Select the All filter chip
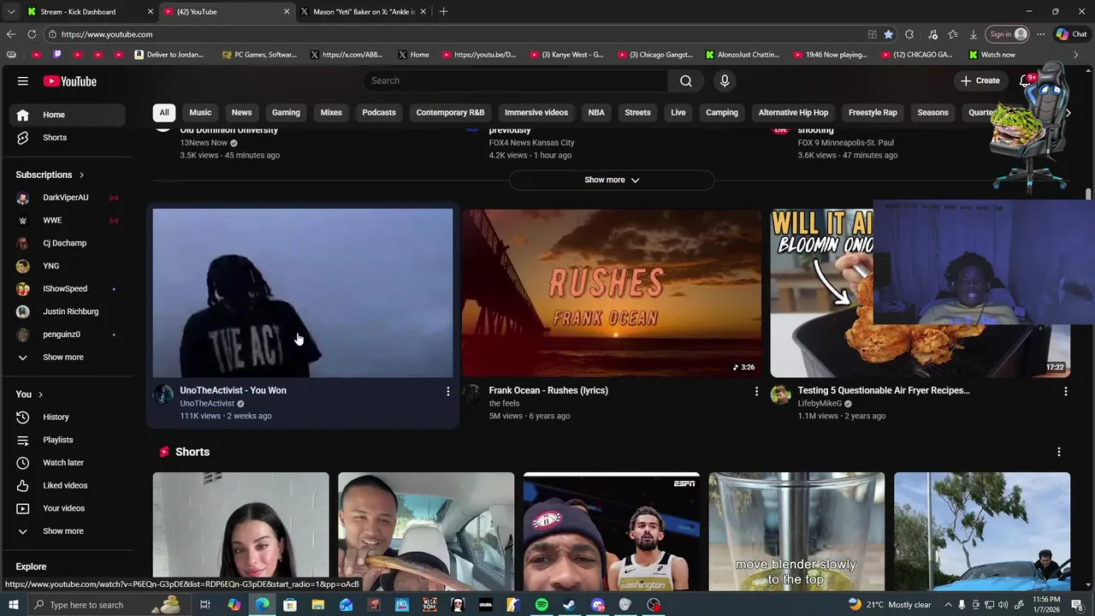This screenshot has width=1095, height=616. pyautogui.click(x=164, y=112)
